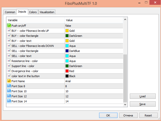Load saved input parameters

tap(143, 96)
